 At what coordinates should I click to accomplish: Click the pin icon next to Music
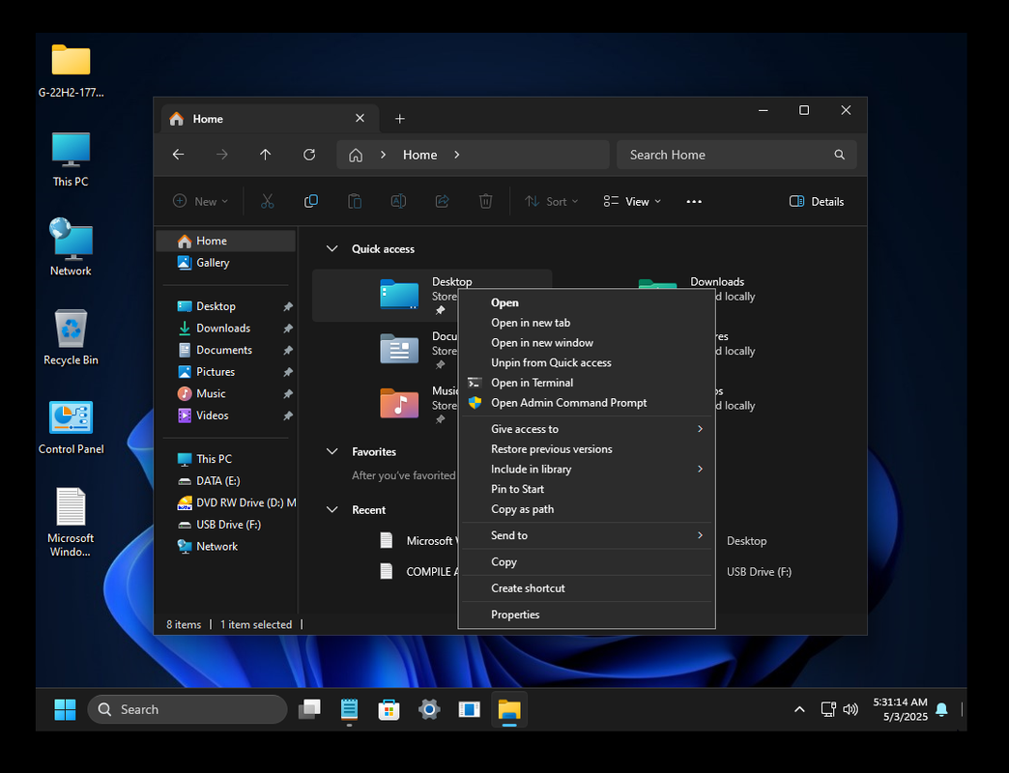[x=288, y=394]
